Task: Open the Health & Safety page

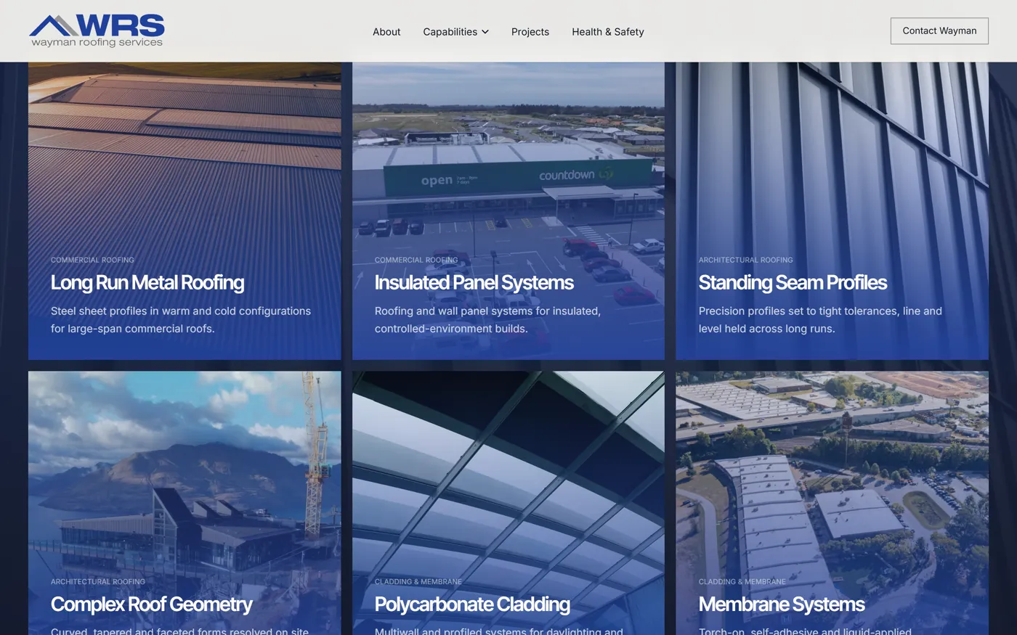Action: pos(608,32)
